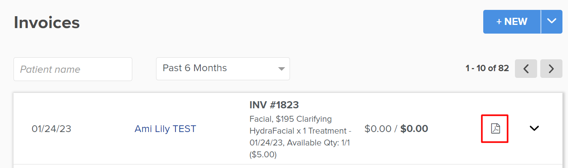Click the $0.00 / $0.00 amount
Viewport: 568px width, 168px height.
pyautogui.click(x=396, y=129)
